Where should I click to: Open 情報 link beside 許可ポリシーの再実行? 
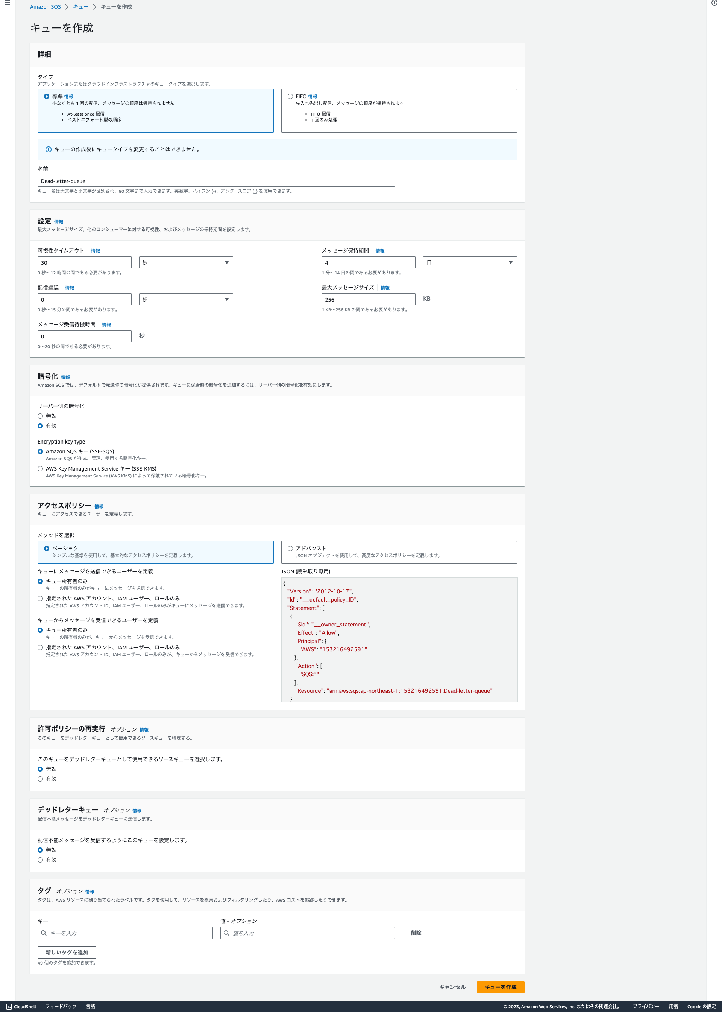point(144,730)
